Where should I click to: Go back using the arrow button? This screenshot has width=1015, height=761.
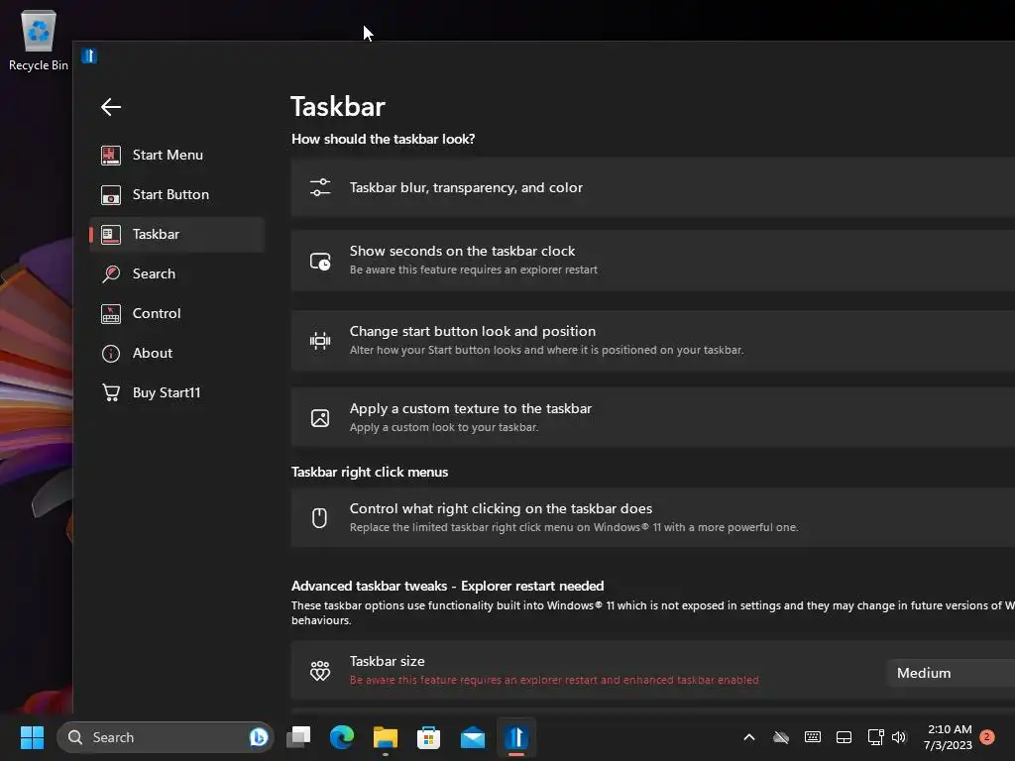pos(111,107)
